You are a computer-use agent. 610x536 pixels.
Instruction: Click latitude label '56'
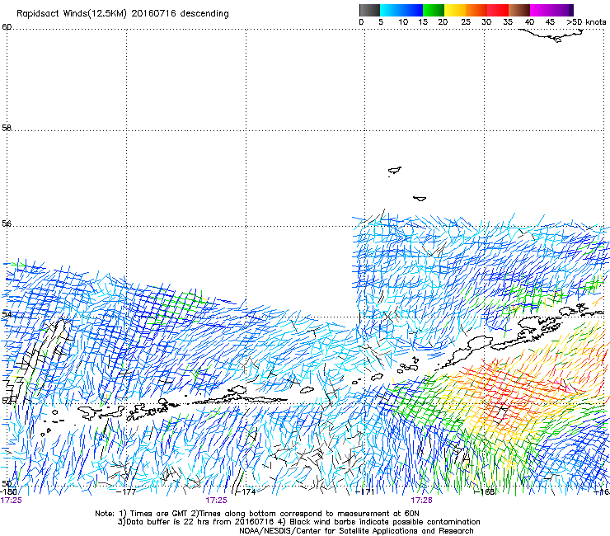7,223
